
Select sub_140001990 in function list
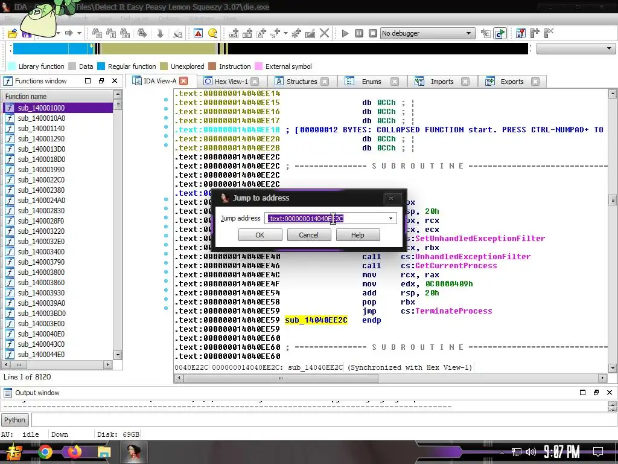57,169
